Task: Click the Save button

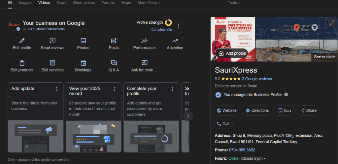Action: (x=284, y=110)
